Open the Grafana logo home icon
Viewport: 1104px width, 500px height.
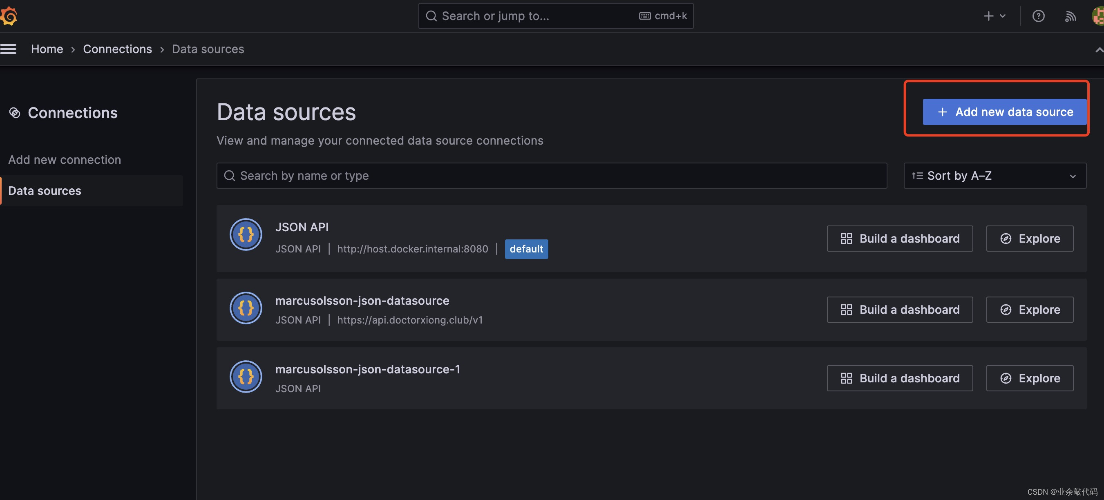pos(9,16)
